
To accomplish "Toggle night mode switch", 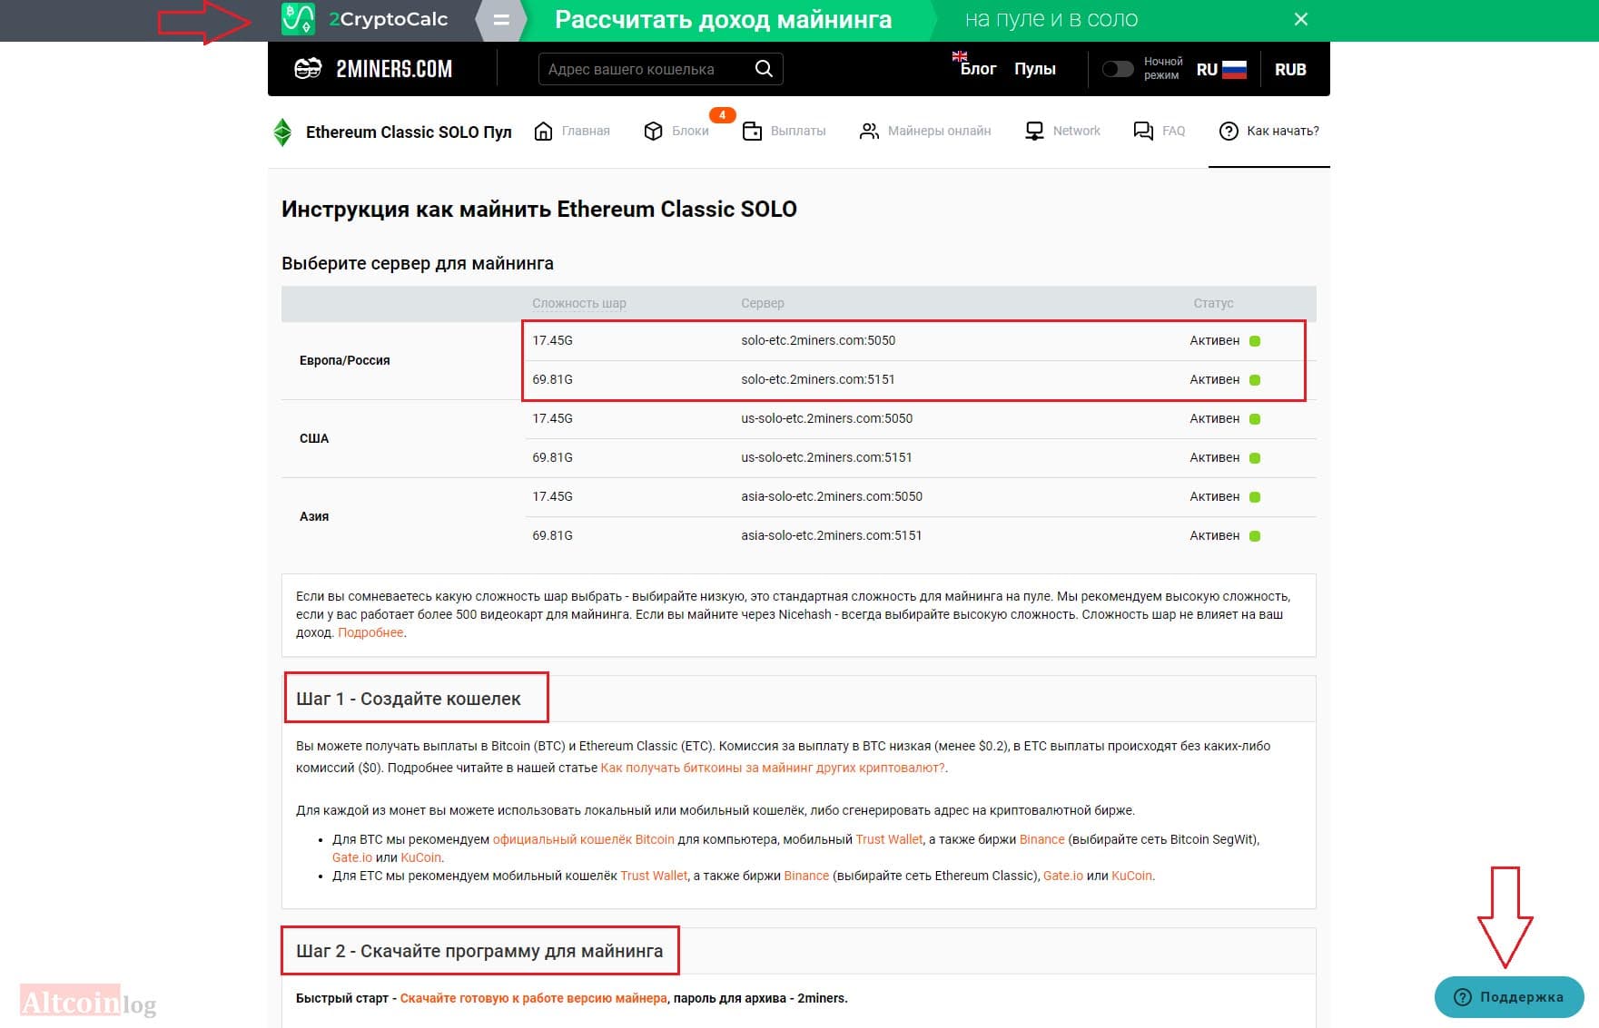I will pos(1118,69).
